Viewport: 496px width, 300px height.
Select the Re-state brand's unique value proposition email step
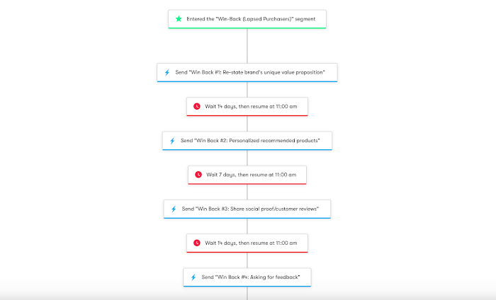[247, 73]
